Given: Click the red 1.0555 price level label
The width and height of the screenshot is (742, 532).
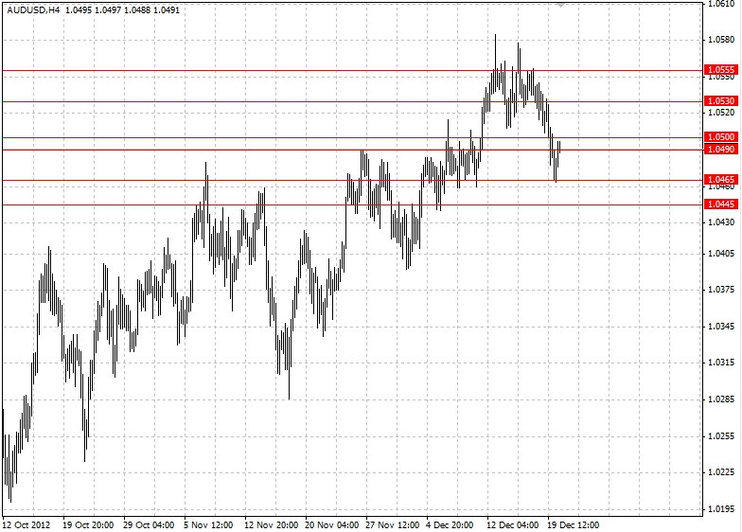Looking at the screenshot, I should [721, 70].
